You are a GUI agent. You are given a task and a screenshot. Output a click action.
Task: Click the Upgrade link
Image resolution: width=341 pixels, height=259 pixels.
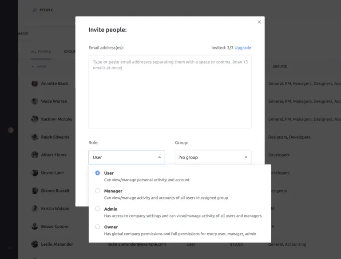click(x=243, y=48)
